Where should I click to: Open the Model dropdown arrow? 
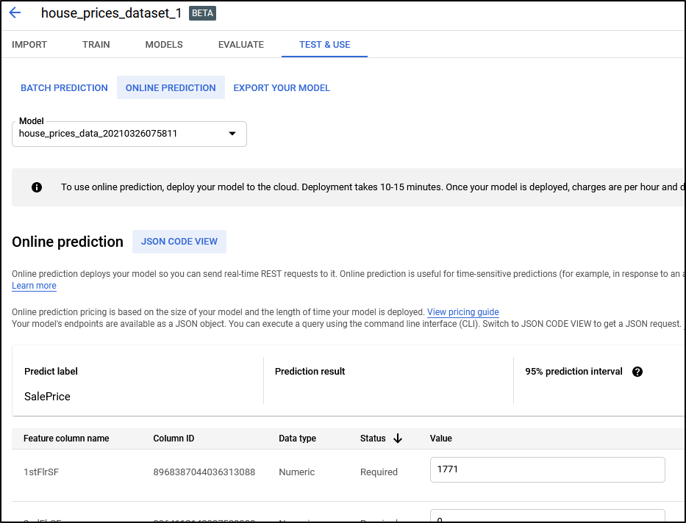point(232,134)
